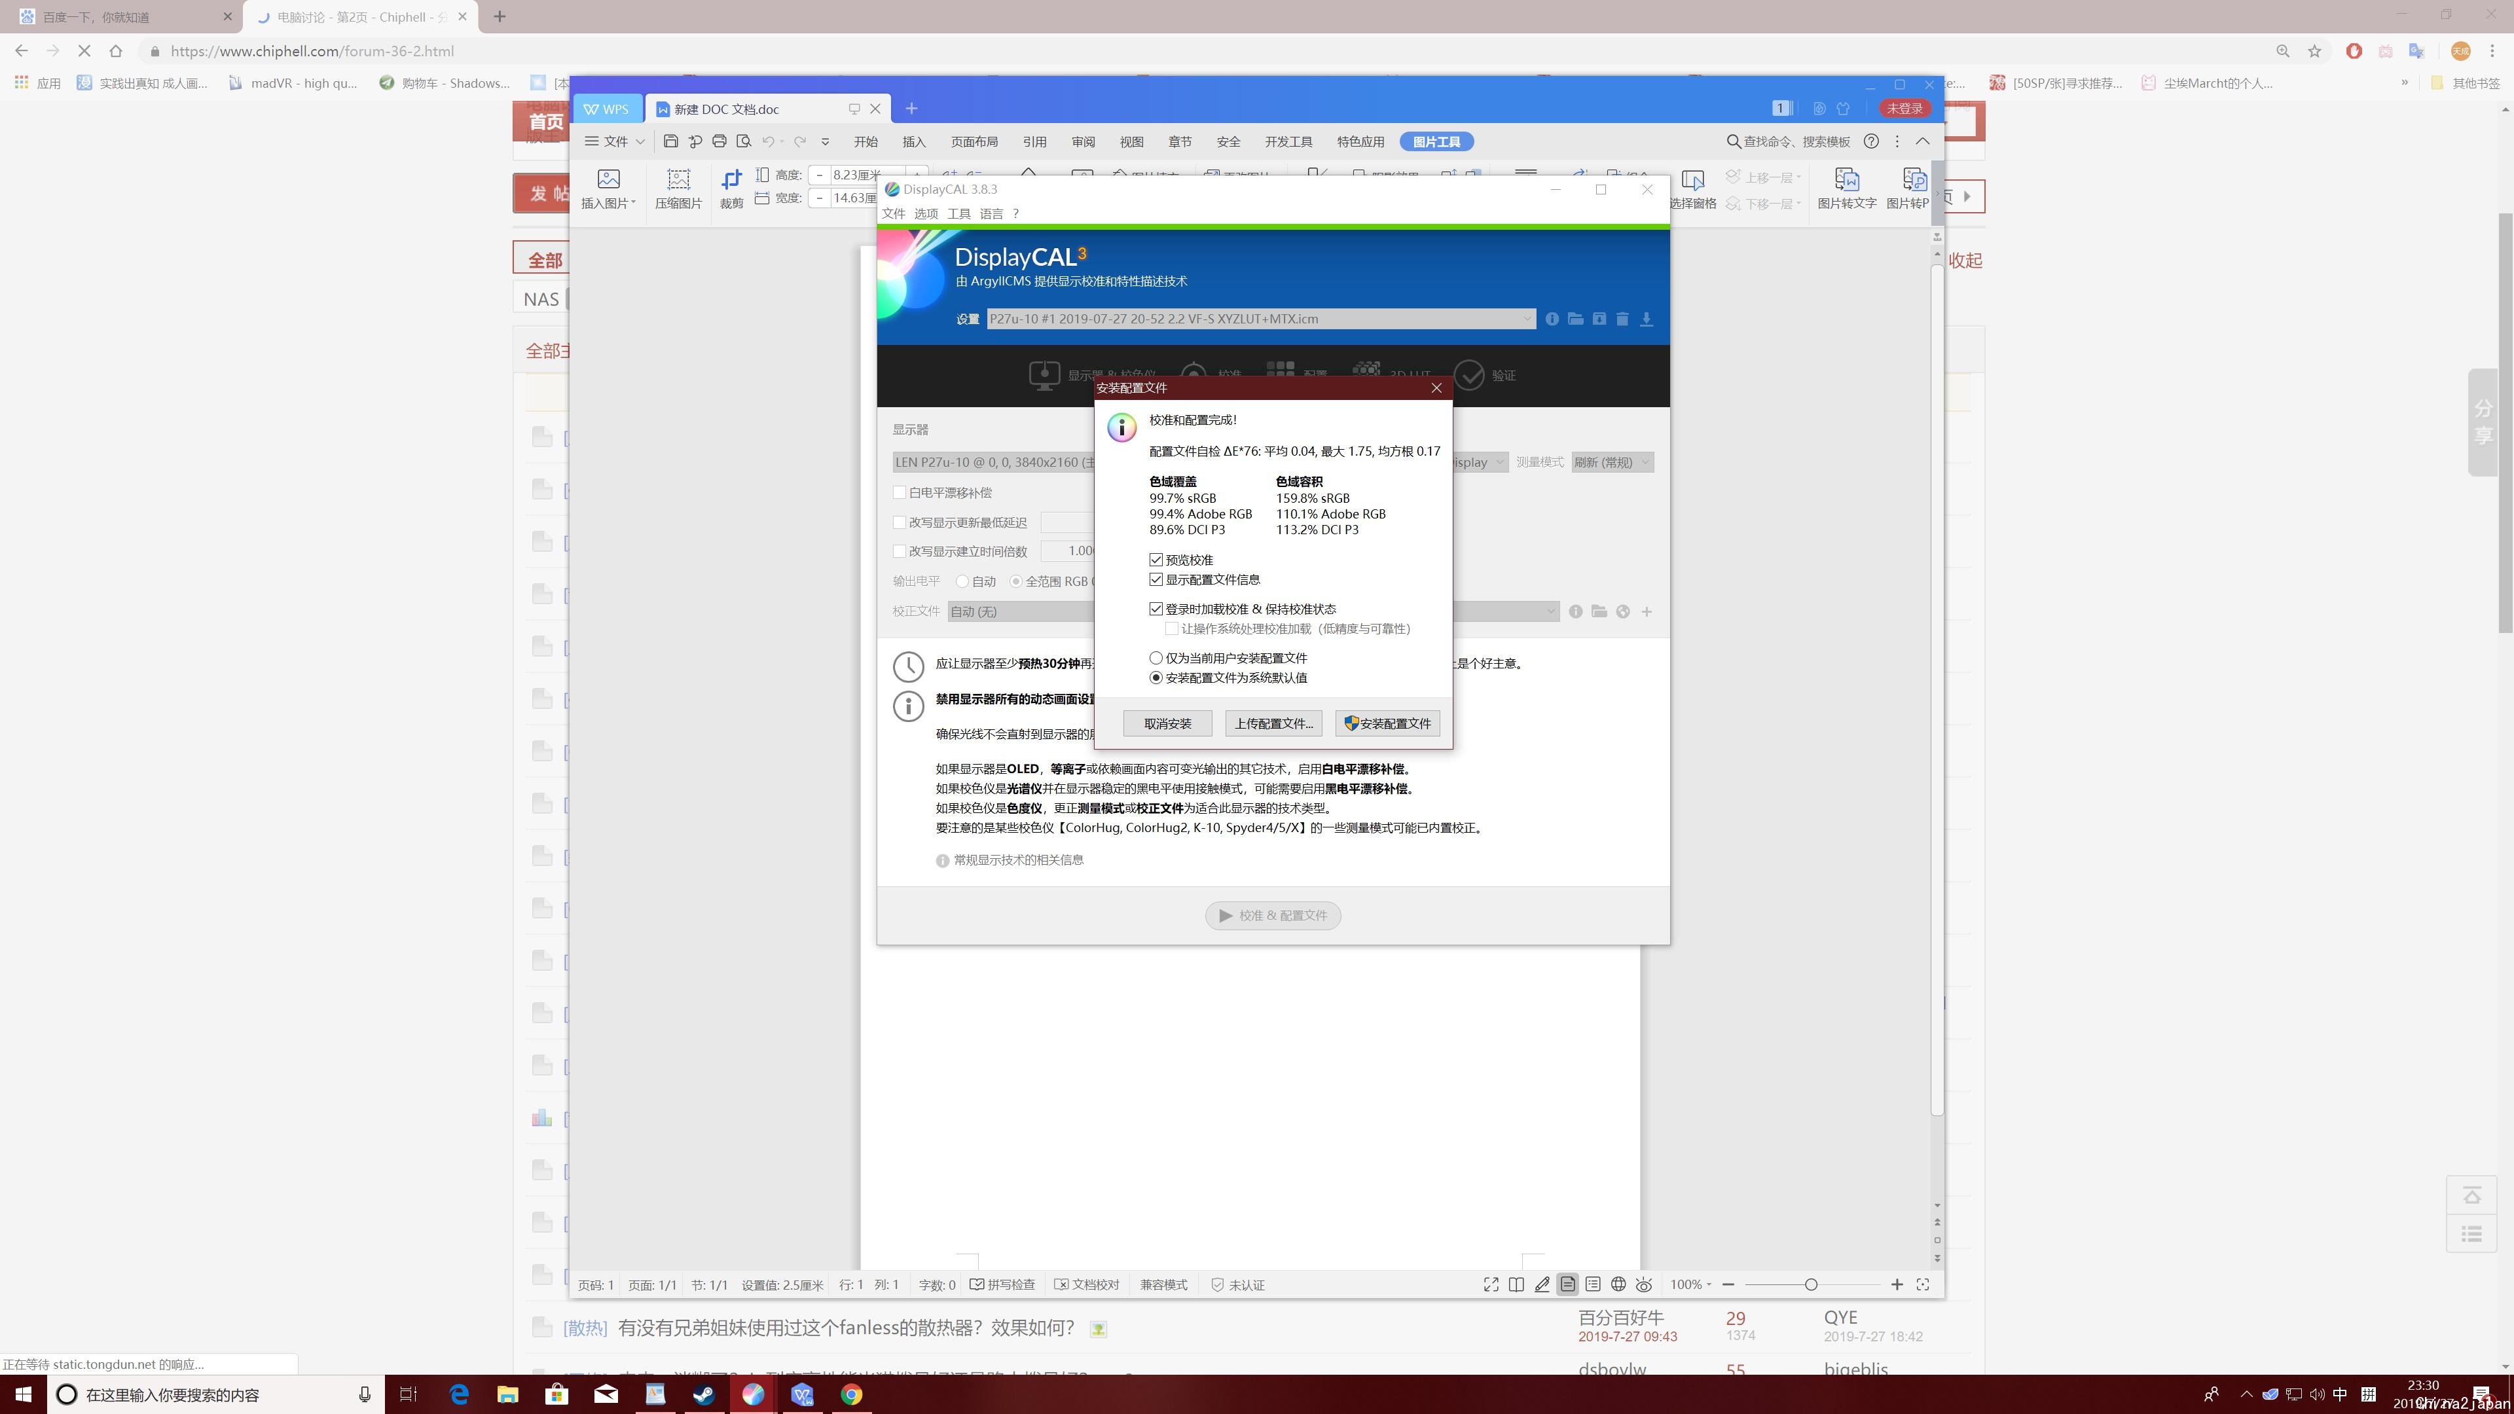Toggle the 改写显示更新最低延迟 checkbox
The height and width of the screenshot is (1414, 2514).
tap(900, 523)
